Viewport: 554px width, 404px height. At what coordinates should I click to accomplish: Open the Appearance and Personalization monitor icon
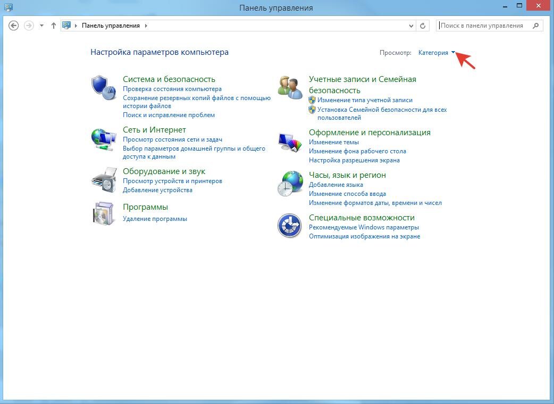point(290,143)
